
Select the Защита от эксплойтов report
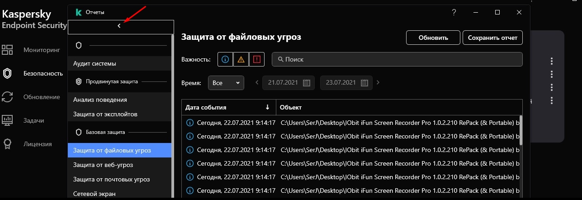120,114
